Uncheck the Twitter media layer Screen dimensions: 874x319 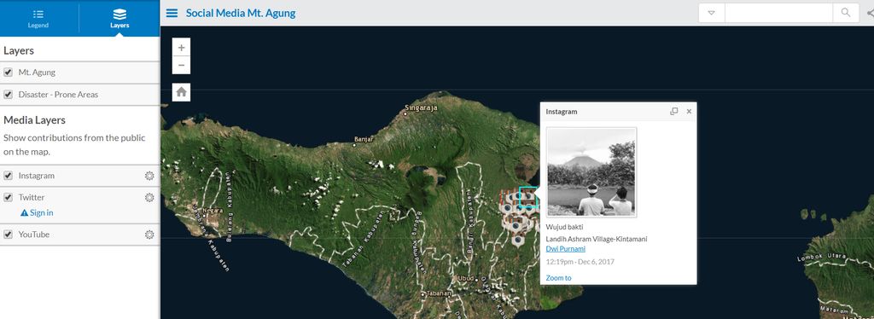click(x=8, y=197)
